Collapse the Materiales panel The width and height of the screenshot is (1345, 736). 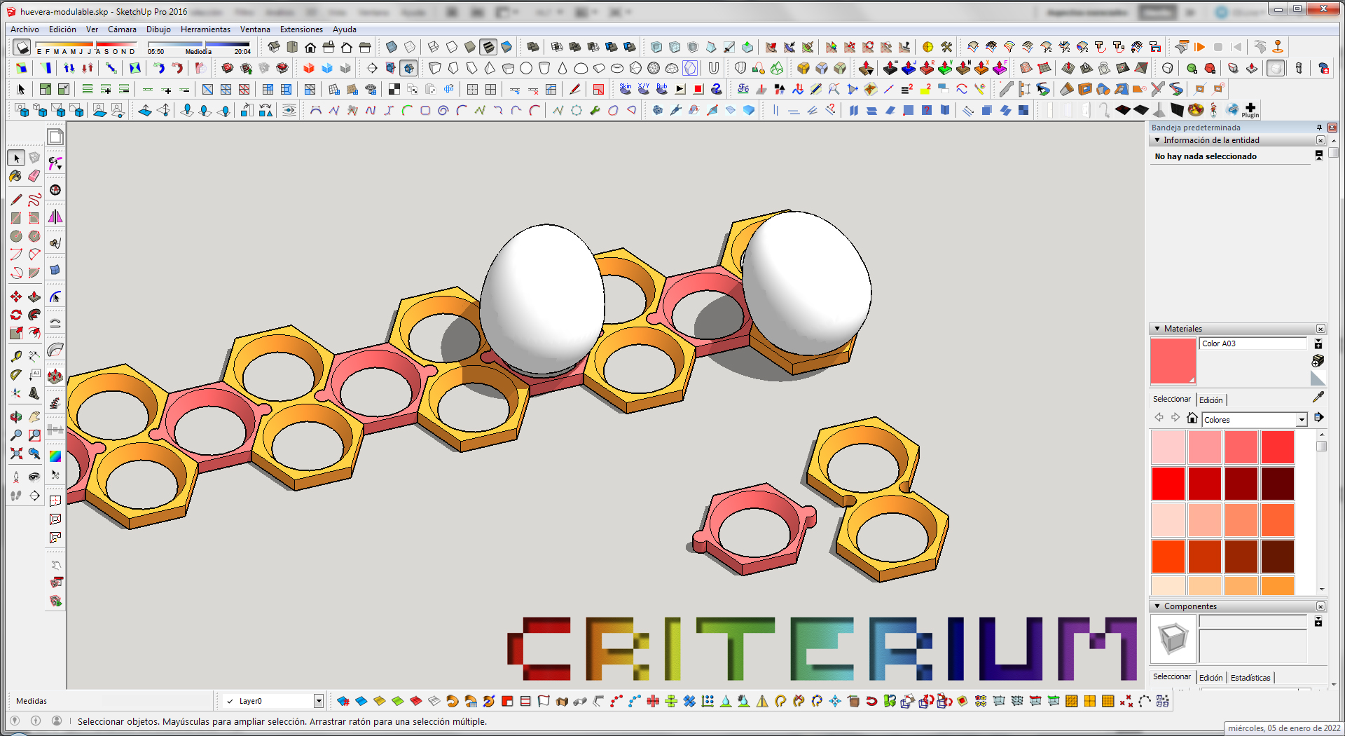1157,329
